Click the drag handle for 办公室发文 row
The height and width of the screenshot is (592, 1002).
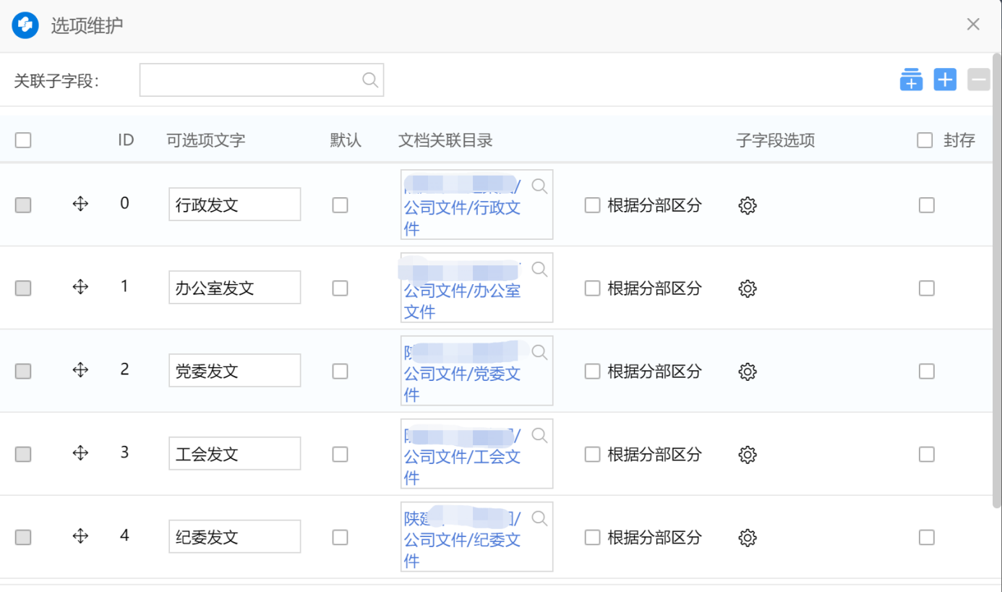coord(80,287)
